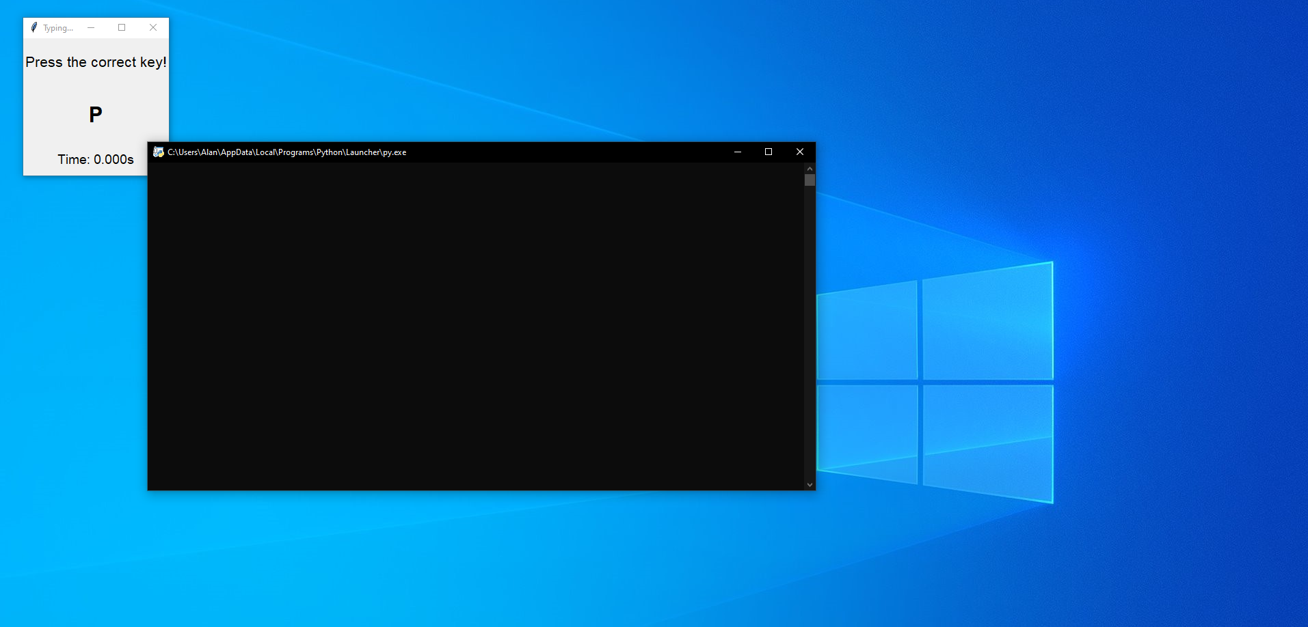Click the 'Press the correct key!' label
The width and height of the screenshot is (1308, 627).
tap(96, 62)
